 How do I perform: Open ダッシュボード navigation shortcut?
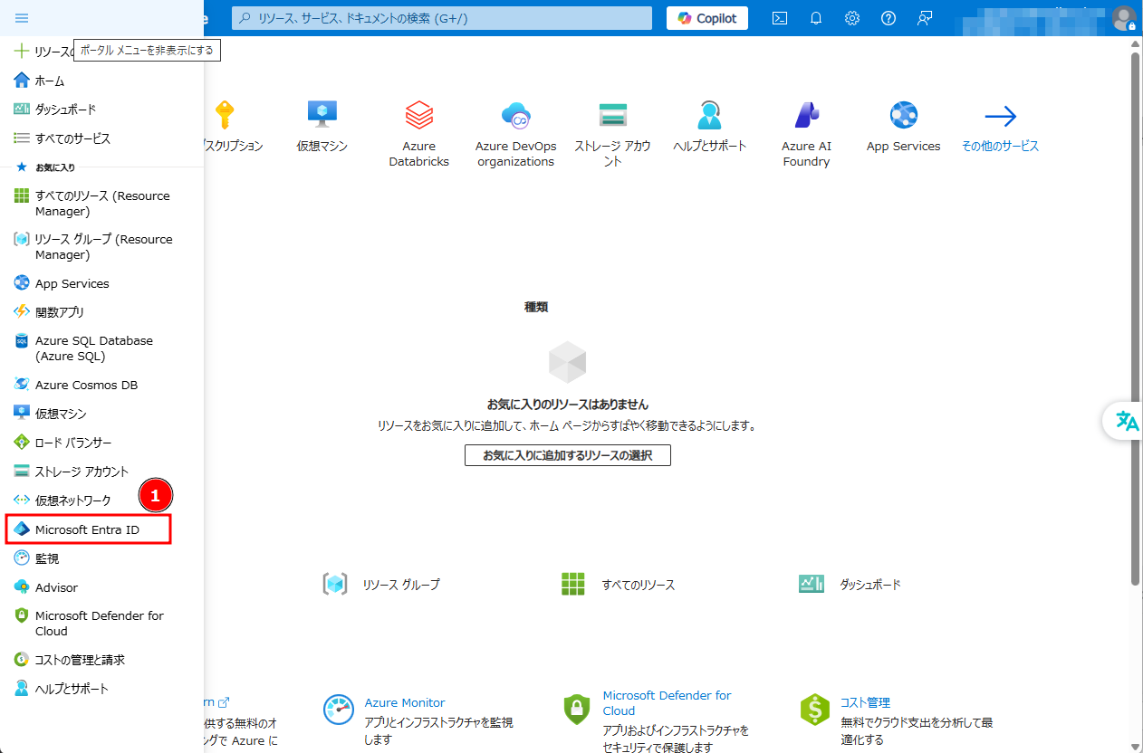pyautogui.click(x=850, y=585)
